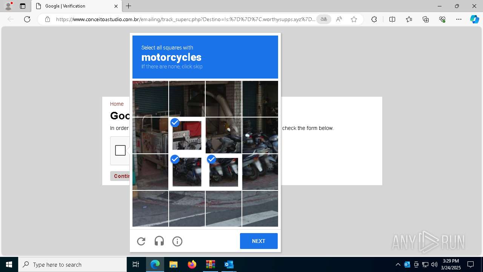Select the second-row tile with parked scooters at right edge

pyautogui.click(x=260, y=135)
